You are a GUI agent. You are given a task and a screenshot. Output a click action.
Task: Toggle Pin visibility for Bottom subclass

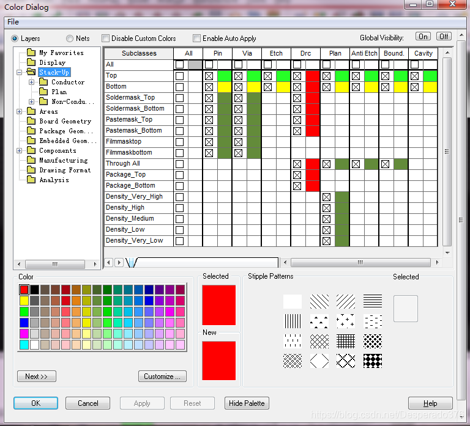pyautogui.click(x=209, y=87)
